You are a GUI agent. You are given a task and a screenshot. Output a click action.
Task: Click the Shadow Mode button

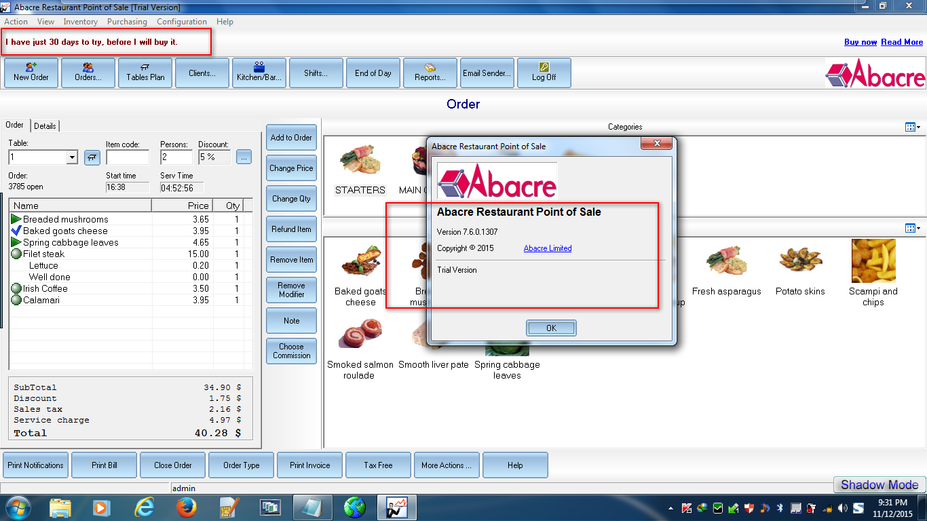pyautogui.click(x=879, y=484)
